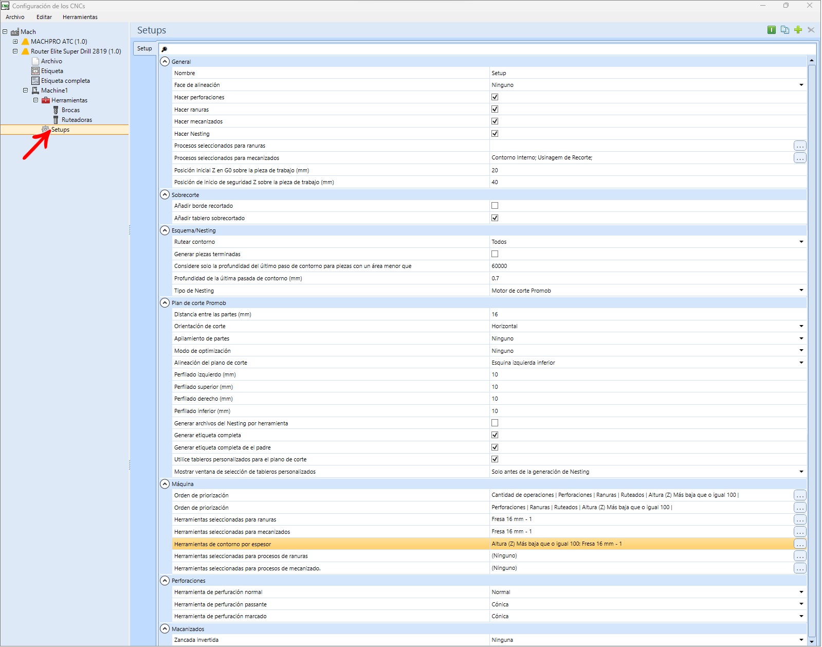This screenshot has width=822, height=647.
Task: Click Perfilado izquierdo value 10
Action: point(648,375)
